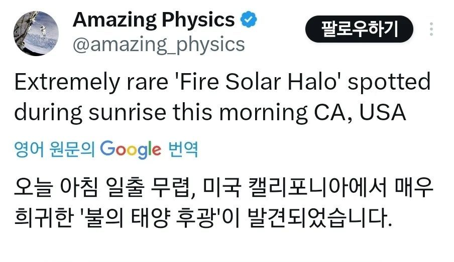Click the '영어 원문의' translation source text
The height and width of the screenshot is (262, 454).
point(54,149)
